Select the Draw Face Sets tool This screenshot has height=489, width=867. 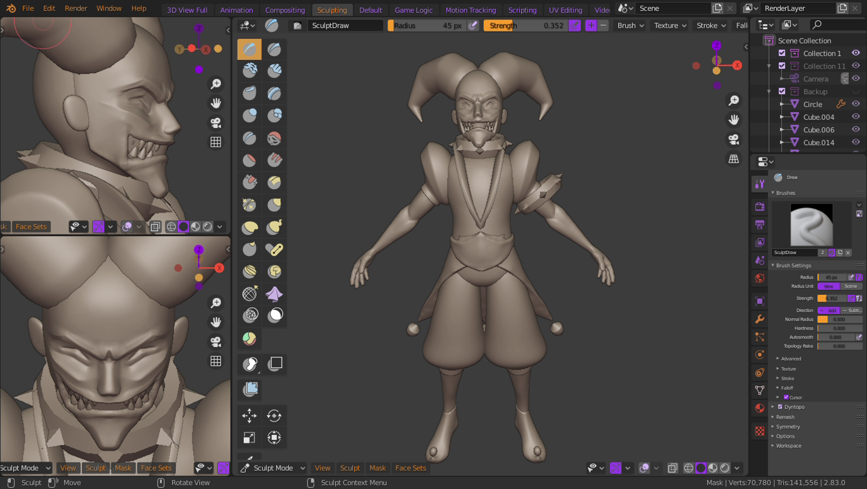coord(250,338)
